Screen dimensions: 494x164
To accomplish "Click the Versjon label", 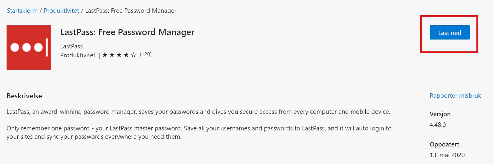I will click(440, 114).
